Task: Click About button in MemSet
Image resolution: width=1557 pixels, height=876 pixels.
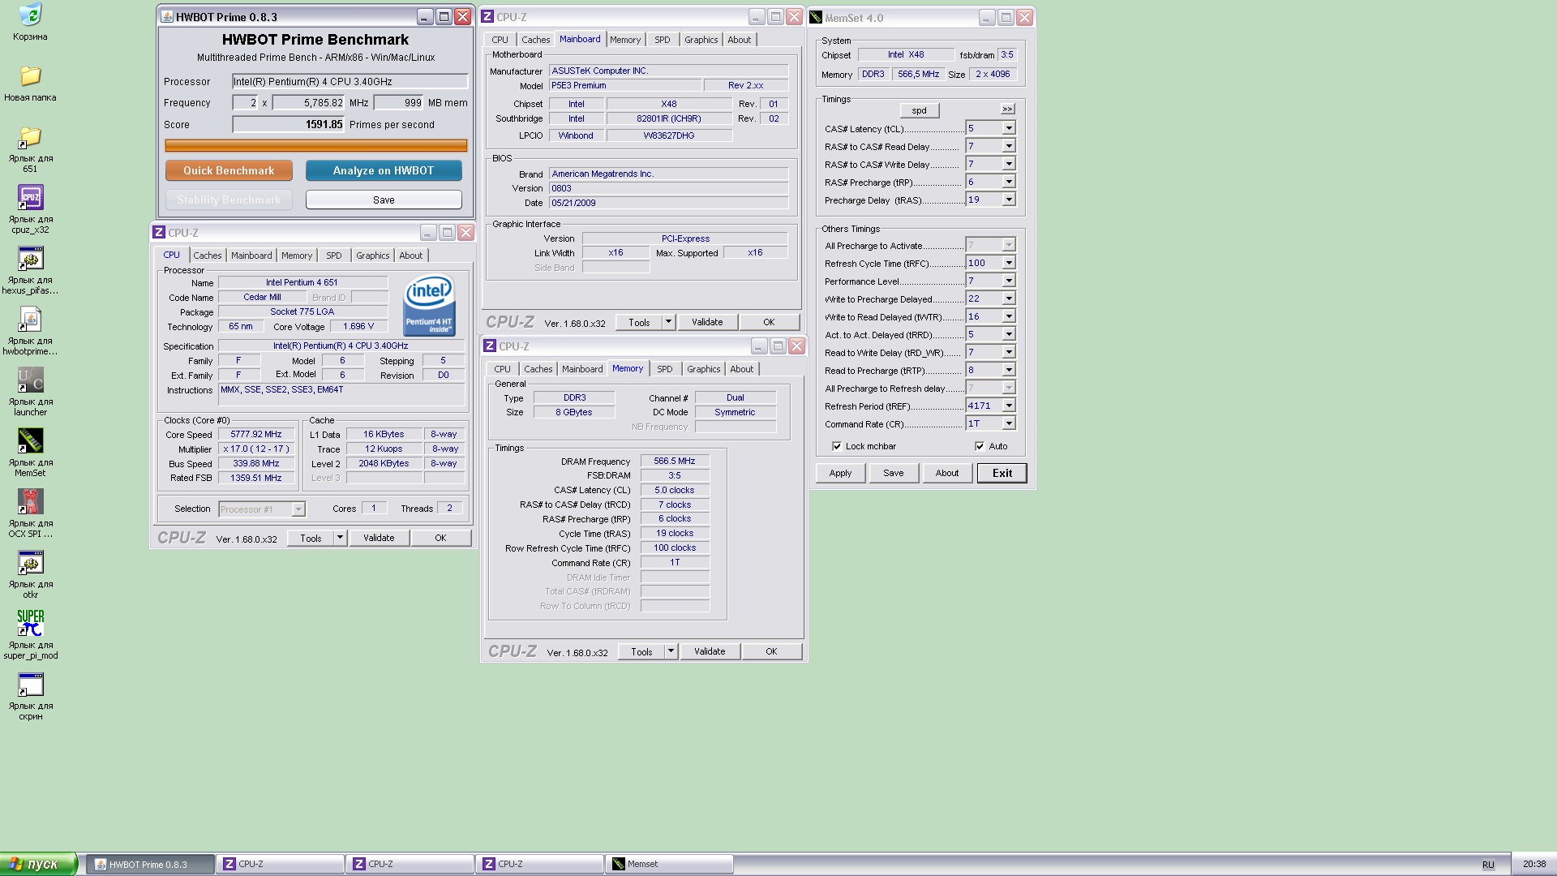Action: (947, 473)
